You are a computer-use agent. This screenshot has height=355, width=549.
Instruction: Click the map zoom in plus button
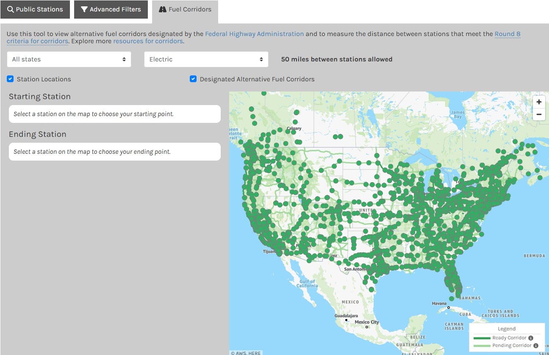tap(539, 102)
